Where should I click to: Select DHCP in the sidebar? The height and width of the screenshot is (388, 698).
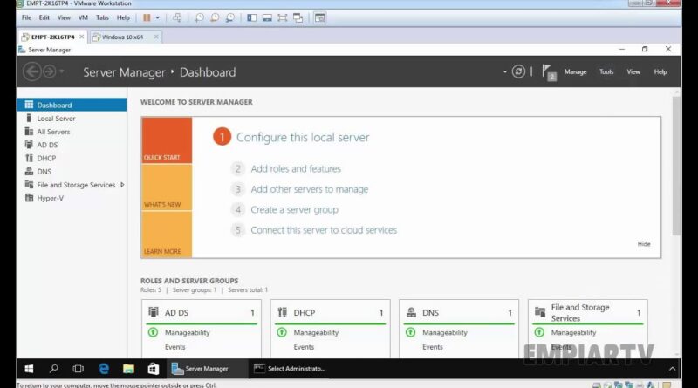72,158
